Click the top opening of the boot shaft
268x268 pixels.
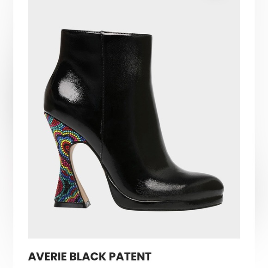[x=107, y=32]
